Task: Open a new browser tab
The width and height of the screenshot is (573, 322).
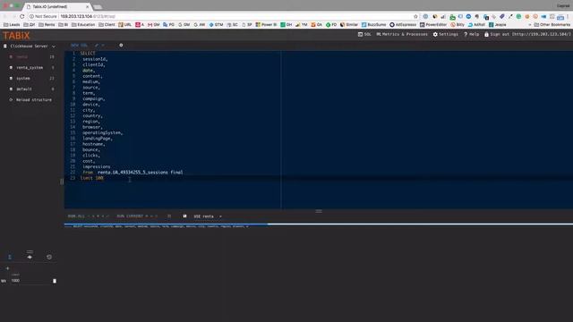Action: tap(98, 7)
